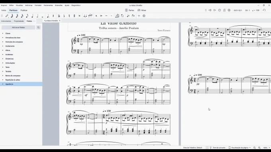Apply the sharp accidental
This screenshot has height=152, width=271.
(74, 16)
